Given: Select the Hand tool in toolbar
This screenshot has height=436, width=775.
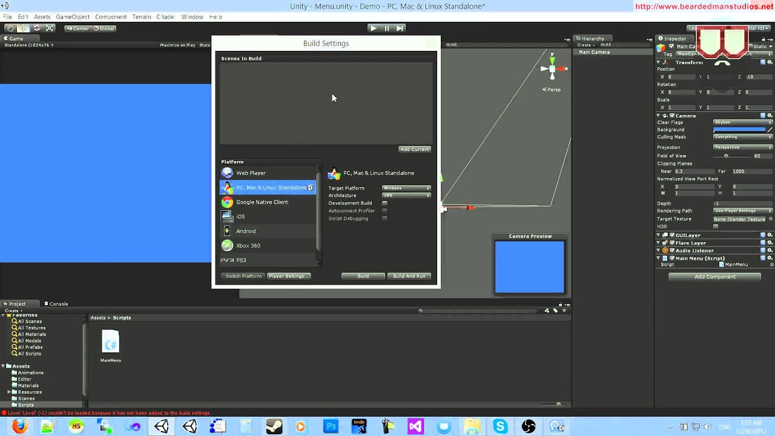Looking at the screenshot, I should tap(10, 28).
